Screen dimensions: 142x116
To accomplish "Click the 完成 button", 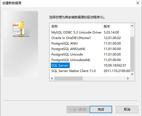I will coord(101,109).
